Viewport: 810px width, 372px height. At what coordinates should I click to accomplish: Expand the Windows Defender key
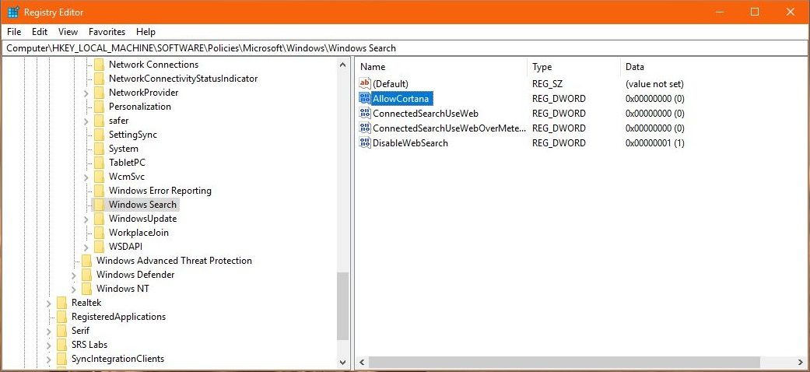(x=74, y=275)
